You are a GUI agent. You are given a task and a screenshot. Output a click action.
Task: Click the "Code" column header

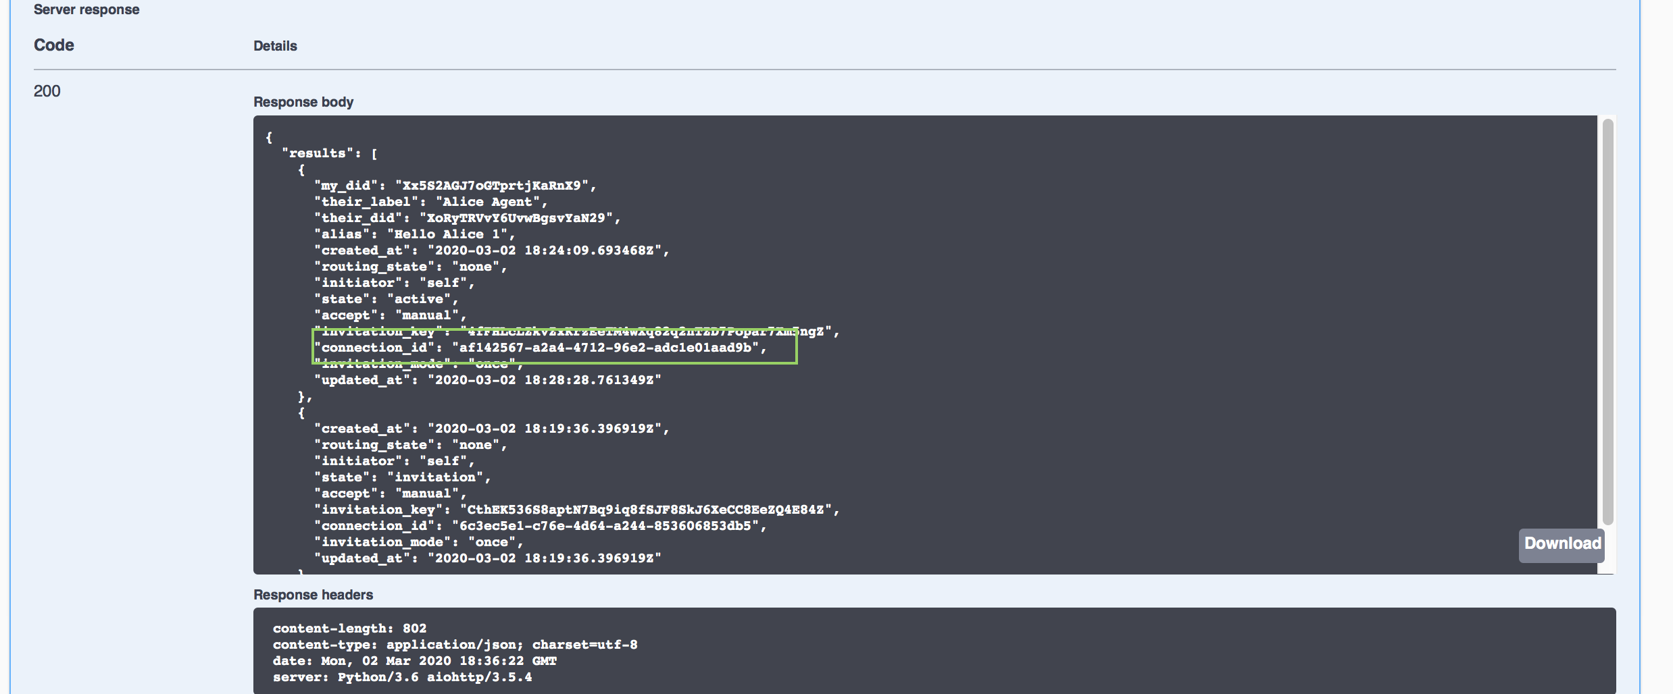point(54,45)
